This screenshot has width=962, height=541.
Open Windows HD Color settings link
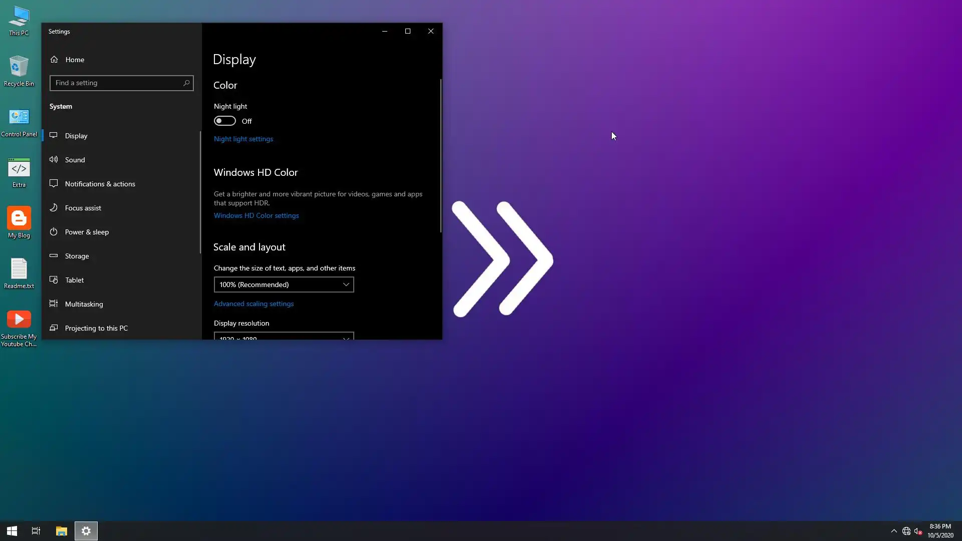tap(256, 215)
